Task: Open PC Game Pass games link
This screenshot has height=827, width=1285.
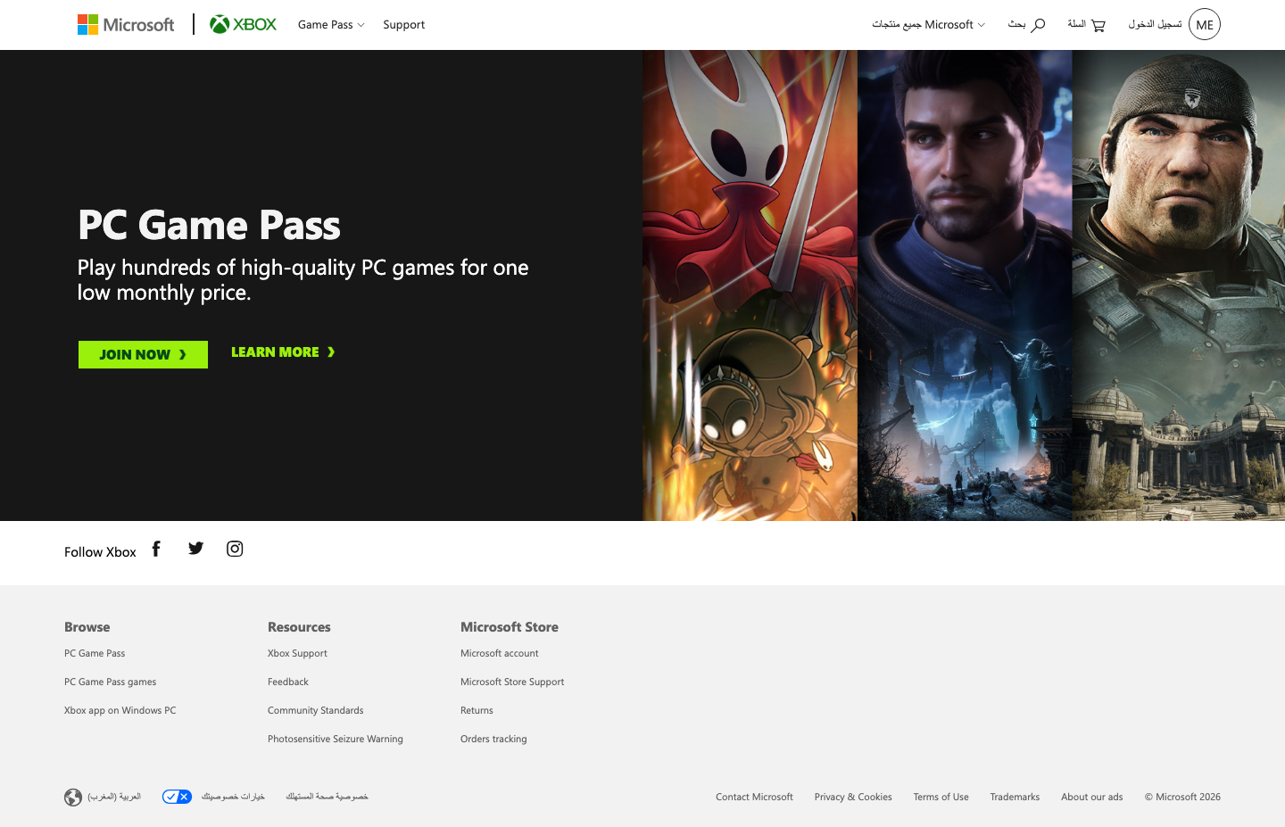Action: click(110, 682)
